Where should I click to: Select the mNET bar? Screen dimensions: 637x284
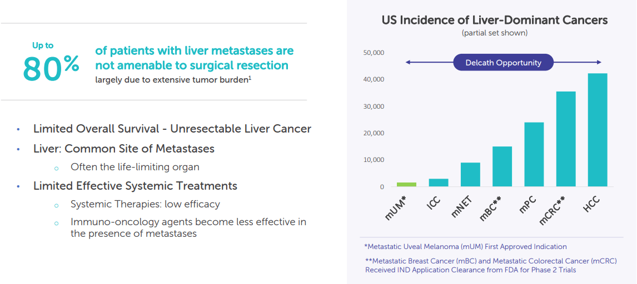tap(470, 175)
